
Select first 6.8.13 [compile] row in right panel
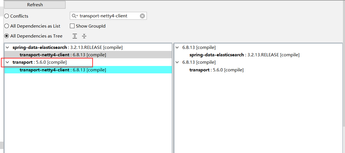(199, 47)
